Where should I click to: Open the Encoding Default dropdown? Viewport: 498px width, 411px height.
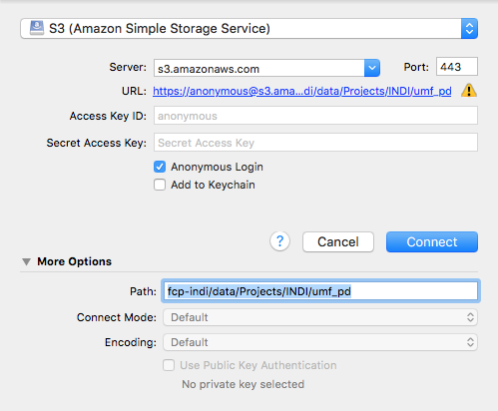[x=320, y=342]
